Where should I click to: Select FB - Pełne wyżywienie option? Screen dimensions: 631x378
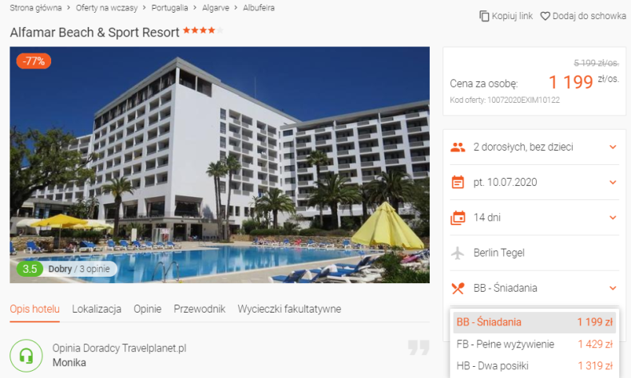(x=534, y=345)
